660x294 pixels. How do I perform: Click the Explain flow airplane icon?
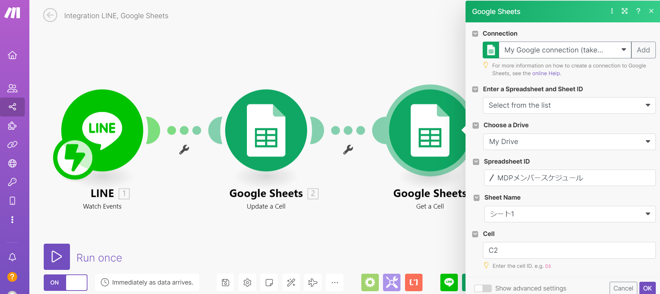(x=313, y=282)
